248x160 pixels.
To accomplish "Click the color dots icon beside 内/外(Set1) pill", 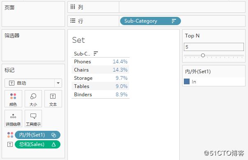I will click(x=10, y=135).
